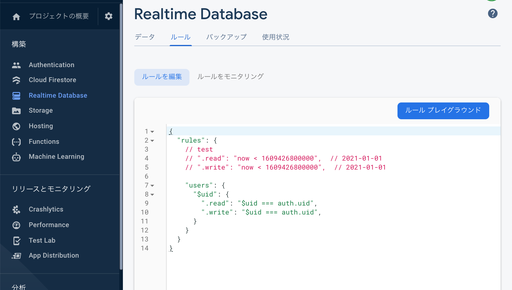Click the Storage folder icon
The image size is (512, 290).
(x=16, y=111)
